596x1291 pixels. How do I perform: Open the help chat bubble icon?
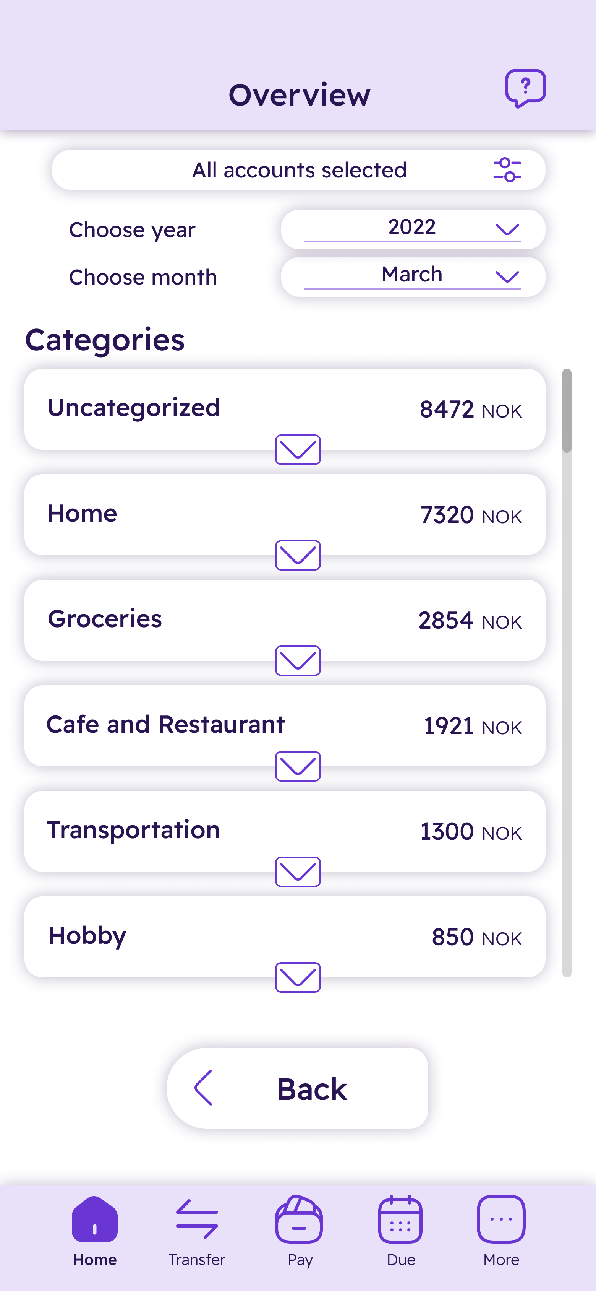coord(525,88)
